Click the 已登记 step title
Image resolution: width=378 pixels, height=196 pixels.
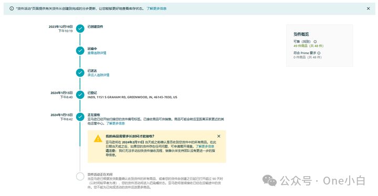[x=92, y=93]
